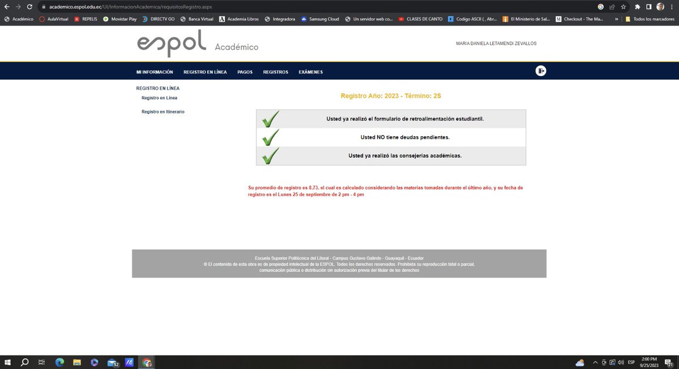The image size is (679, 369).
Task: Open the Mail app with 52 badge
Action: (113, 362)
